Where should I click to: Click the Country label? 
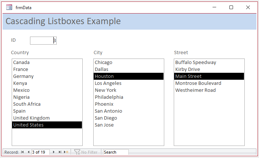20,53
